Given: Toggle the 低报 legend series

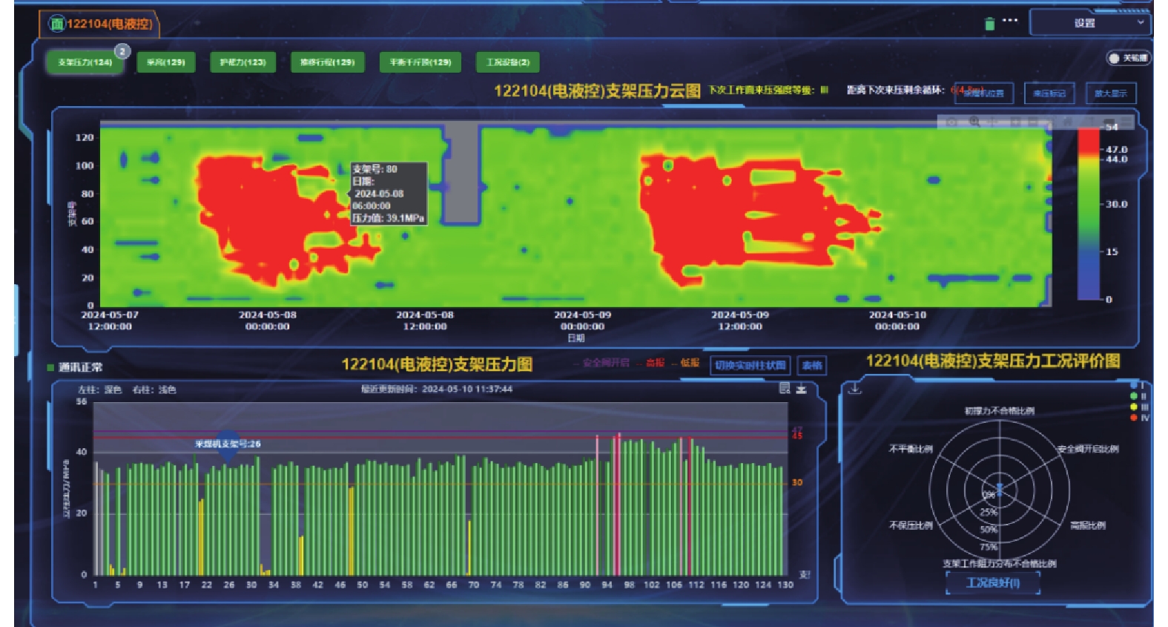Looking at the screenshot, I should point(689,363).
